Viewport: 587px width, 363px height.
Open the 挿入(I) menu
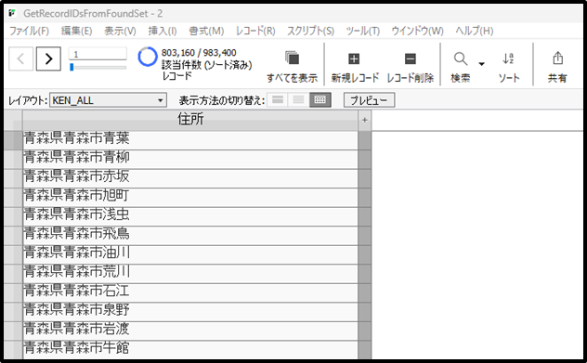[x=163, y=31]
